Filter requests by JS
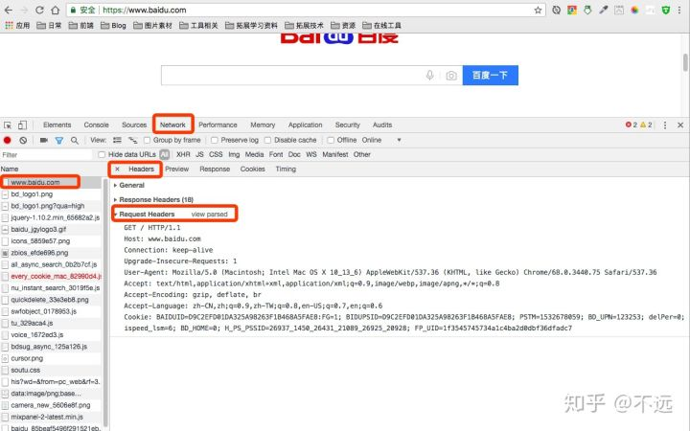The image size is (690, 431). point(199,155)
